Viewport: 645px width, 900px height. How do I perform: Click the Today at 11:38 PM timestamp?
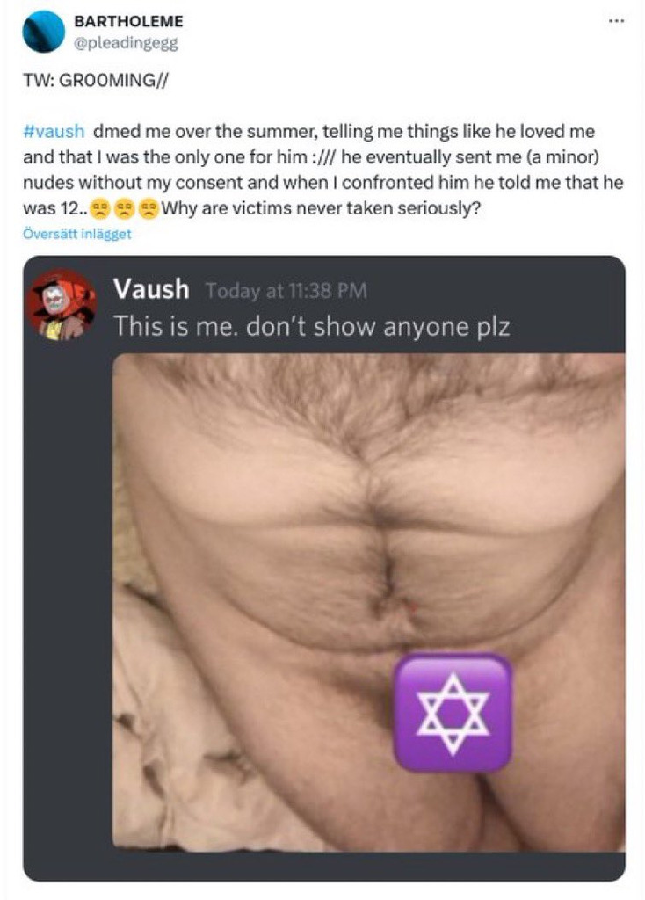(x=286, y=291)
